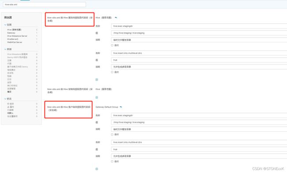Collapse the 状态 status filter section
This screenshot has width=287, height=172.
8,99
